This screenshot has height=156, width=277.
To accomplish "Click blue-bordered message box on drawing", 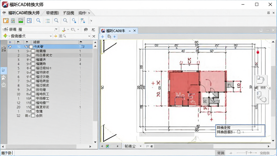I will 240,131.
